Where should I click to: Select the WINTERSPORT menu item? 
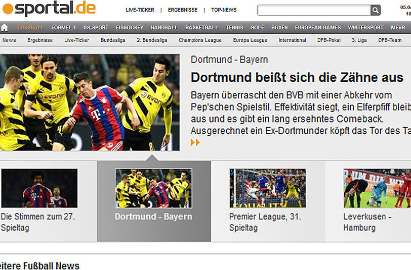[x=366, y=28]
